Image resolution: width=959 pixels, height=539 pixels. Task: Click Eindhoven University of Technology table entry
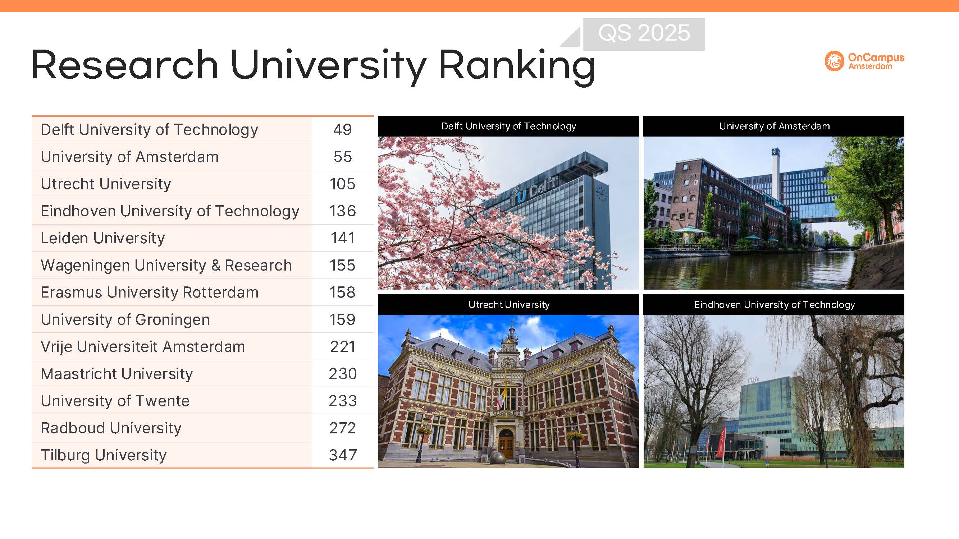coord(170,211)
